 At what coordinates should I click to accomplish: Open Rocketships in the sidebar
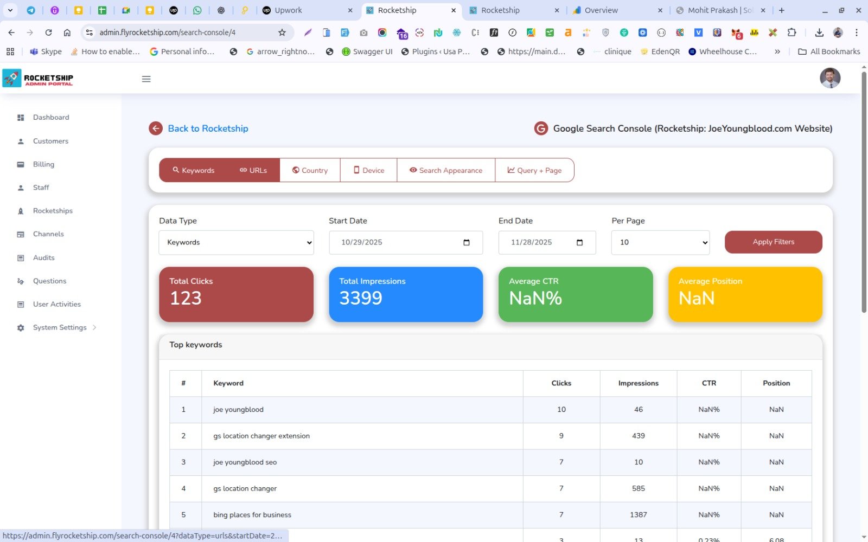point(53,211)
